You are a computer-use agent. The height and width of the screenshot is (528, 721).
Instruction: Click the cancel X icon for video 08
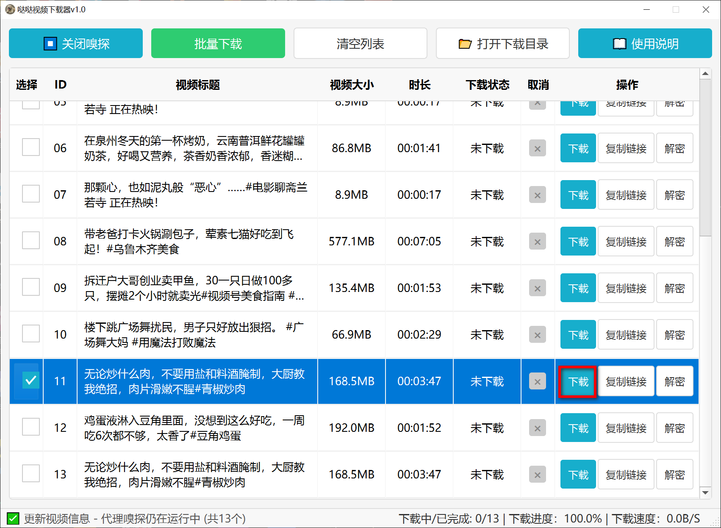tap(538, 242)
